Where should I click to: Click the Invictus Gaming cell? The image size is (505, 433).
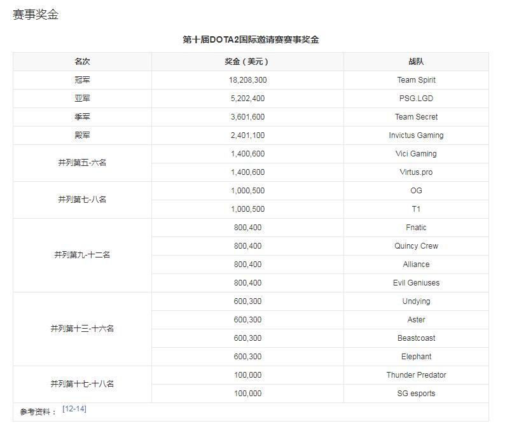(416, 135)
